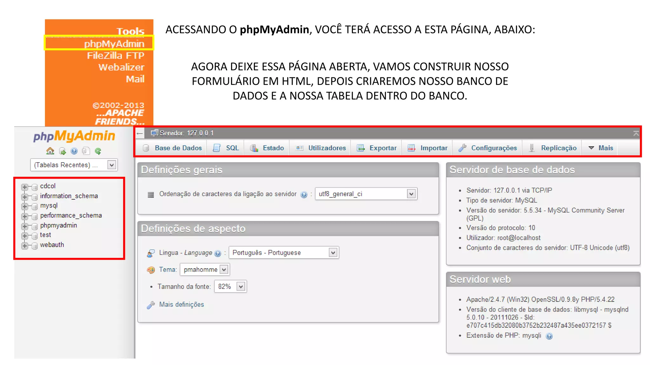Expand the phpmyadmin database tree node
Screen dimensions: 650x365
[x=24, y=226]
